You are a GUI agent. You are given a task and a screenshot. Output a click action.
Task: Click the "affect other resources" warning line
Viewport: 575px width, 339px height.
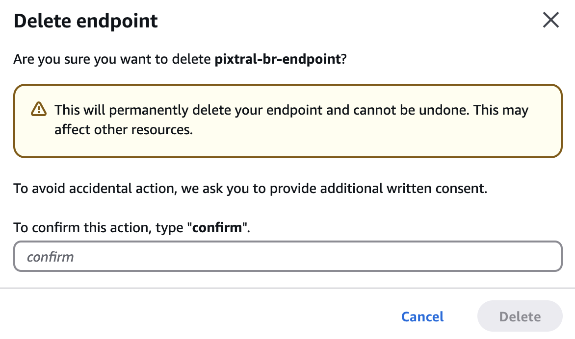tap(123, 130)
